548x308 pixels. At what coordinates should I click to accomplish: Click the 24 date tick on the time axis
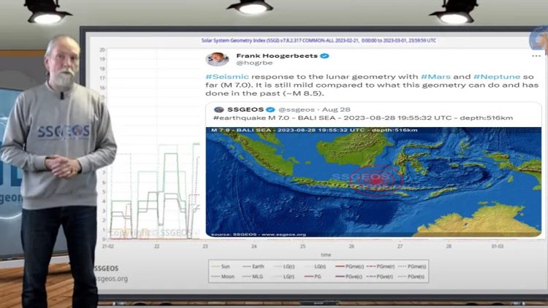pos(254,246)
